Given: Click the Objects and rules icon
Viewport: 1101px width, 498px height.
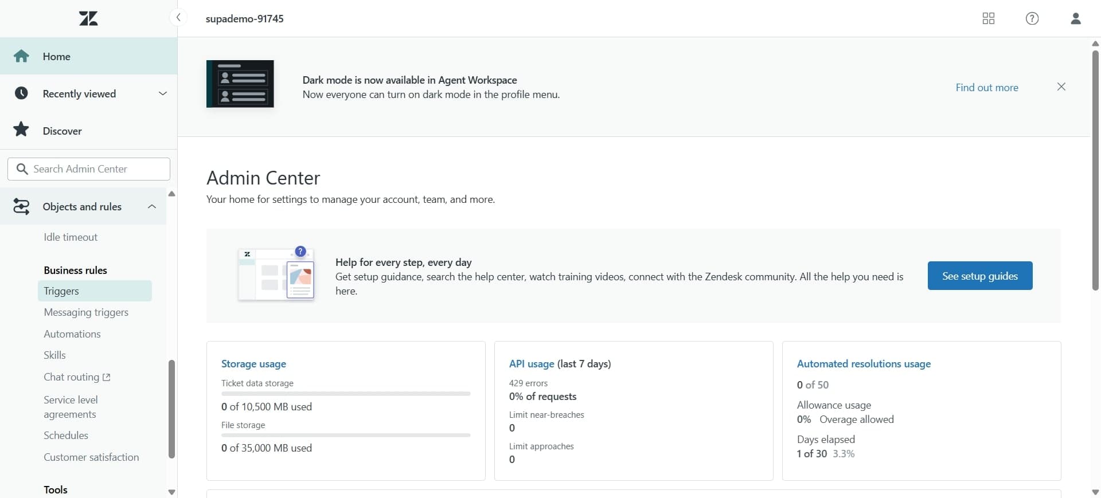Looking at the screenshot, I should (x=21, y=206).
